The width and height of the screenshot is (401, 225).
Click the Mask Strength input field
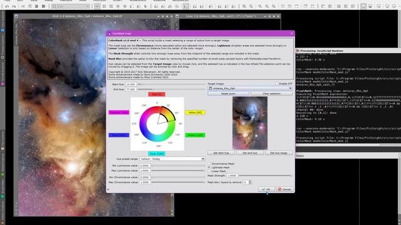(x=232, y=176)
